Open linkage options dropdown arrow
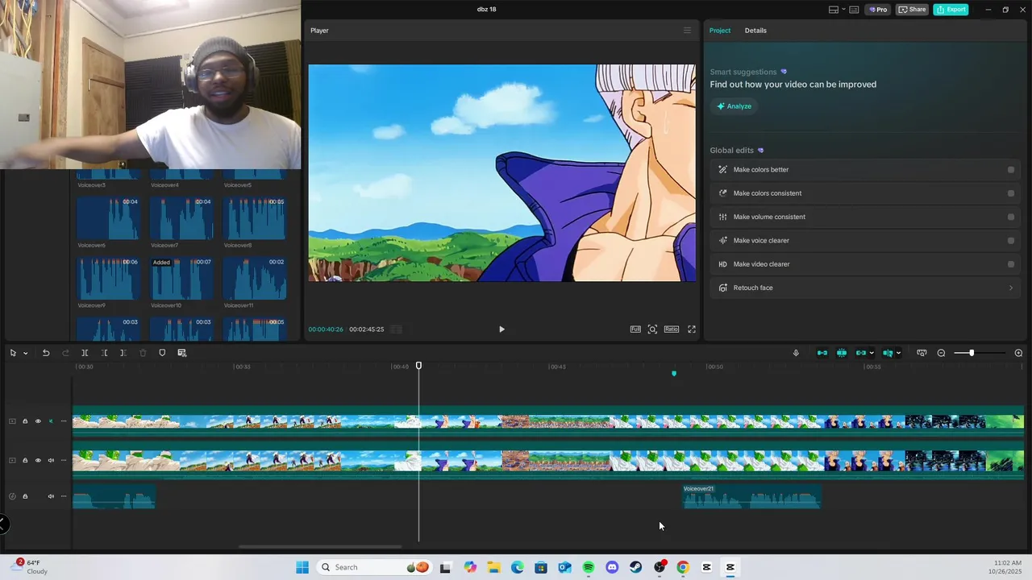 tap(872, 353)
